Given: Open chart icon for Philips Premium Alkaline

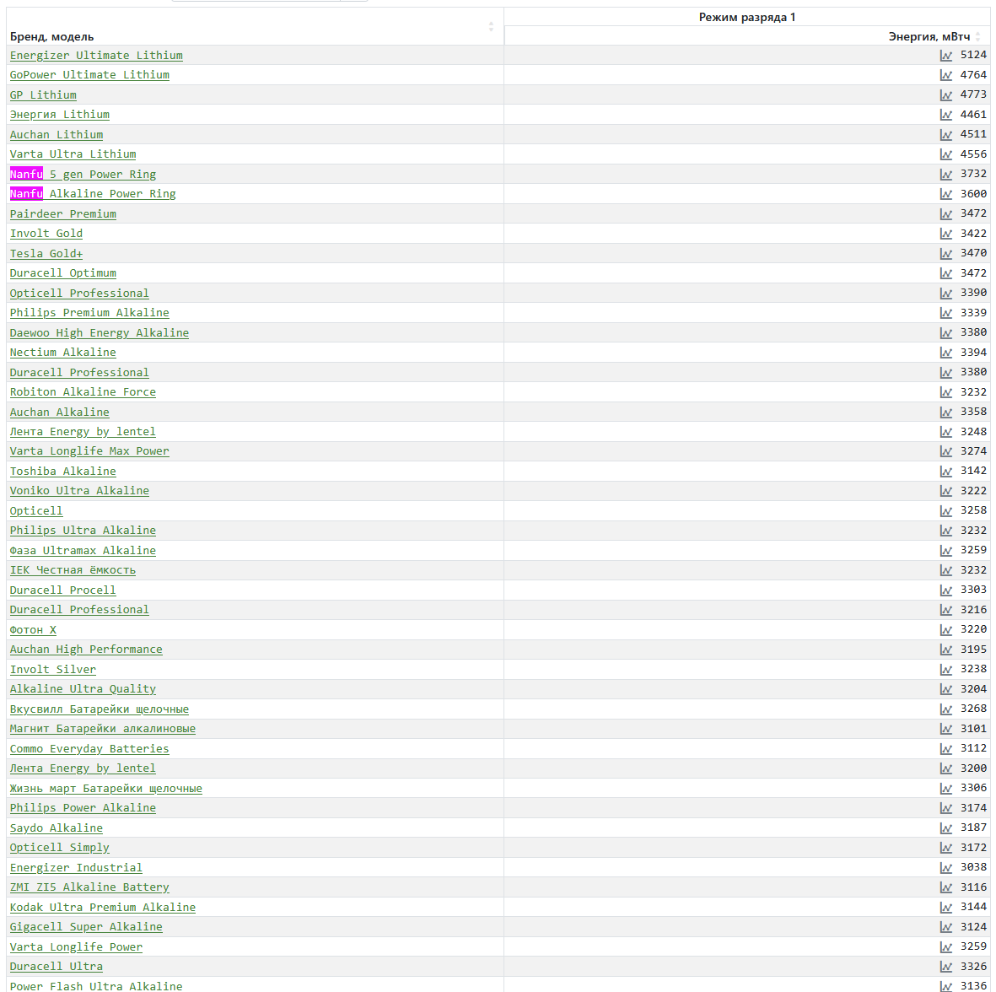Looking at the screenshot, I should pos(945,313).
